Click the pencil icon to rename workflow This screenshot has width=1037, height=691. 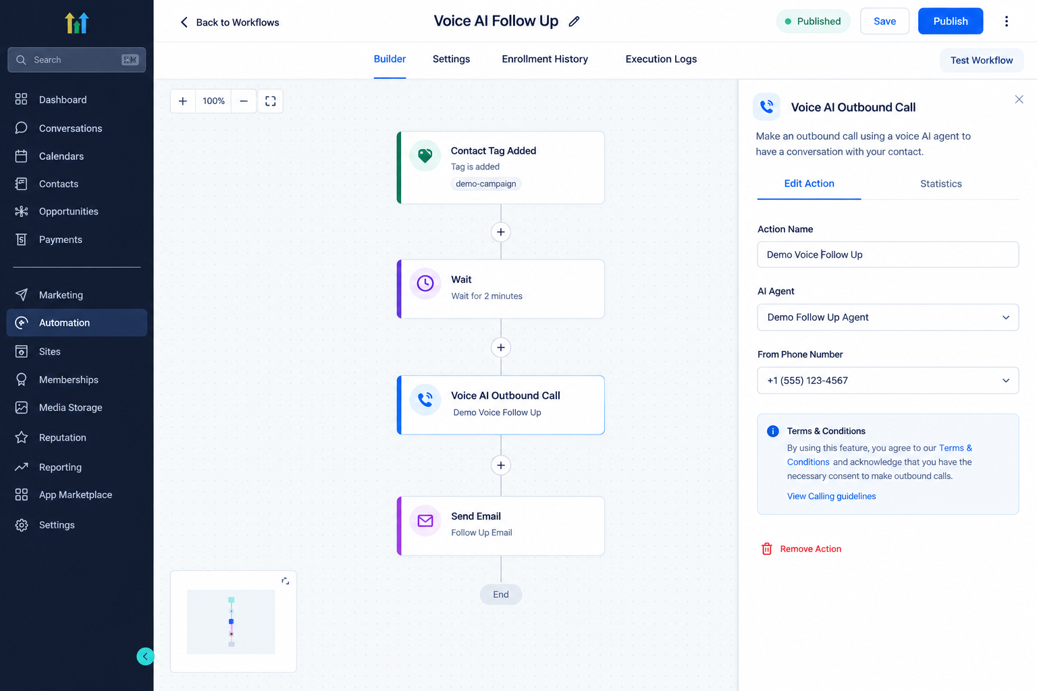(x=574, y=22)
